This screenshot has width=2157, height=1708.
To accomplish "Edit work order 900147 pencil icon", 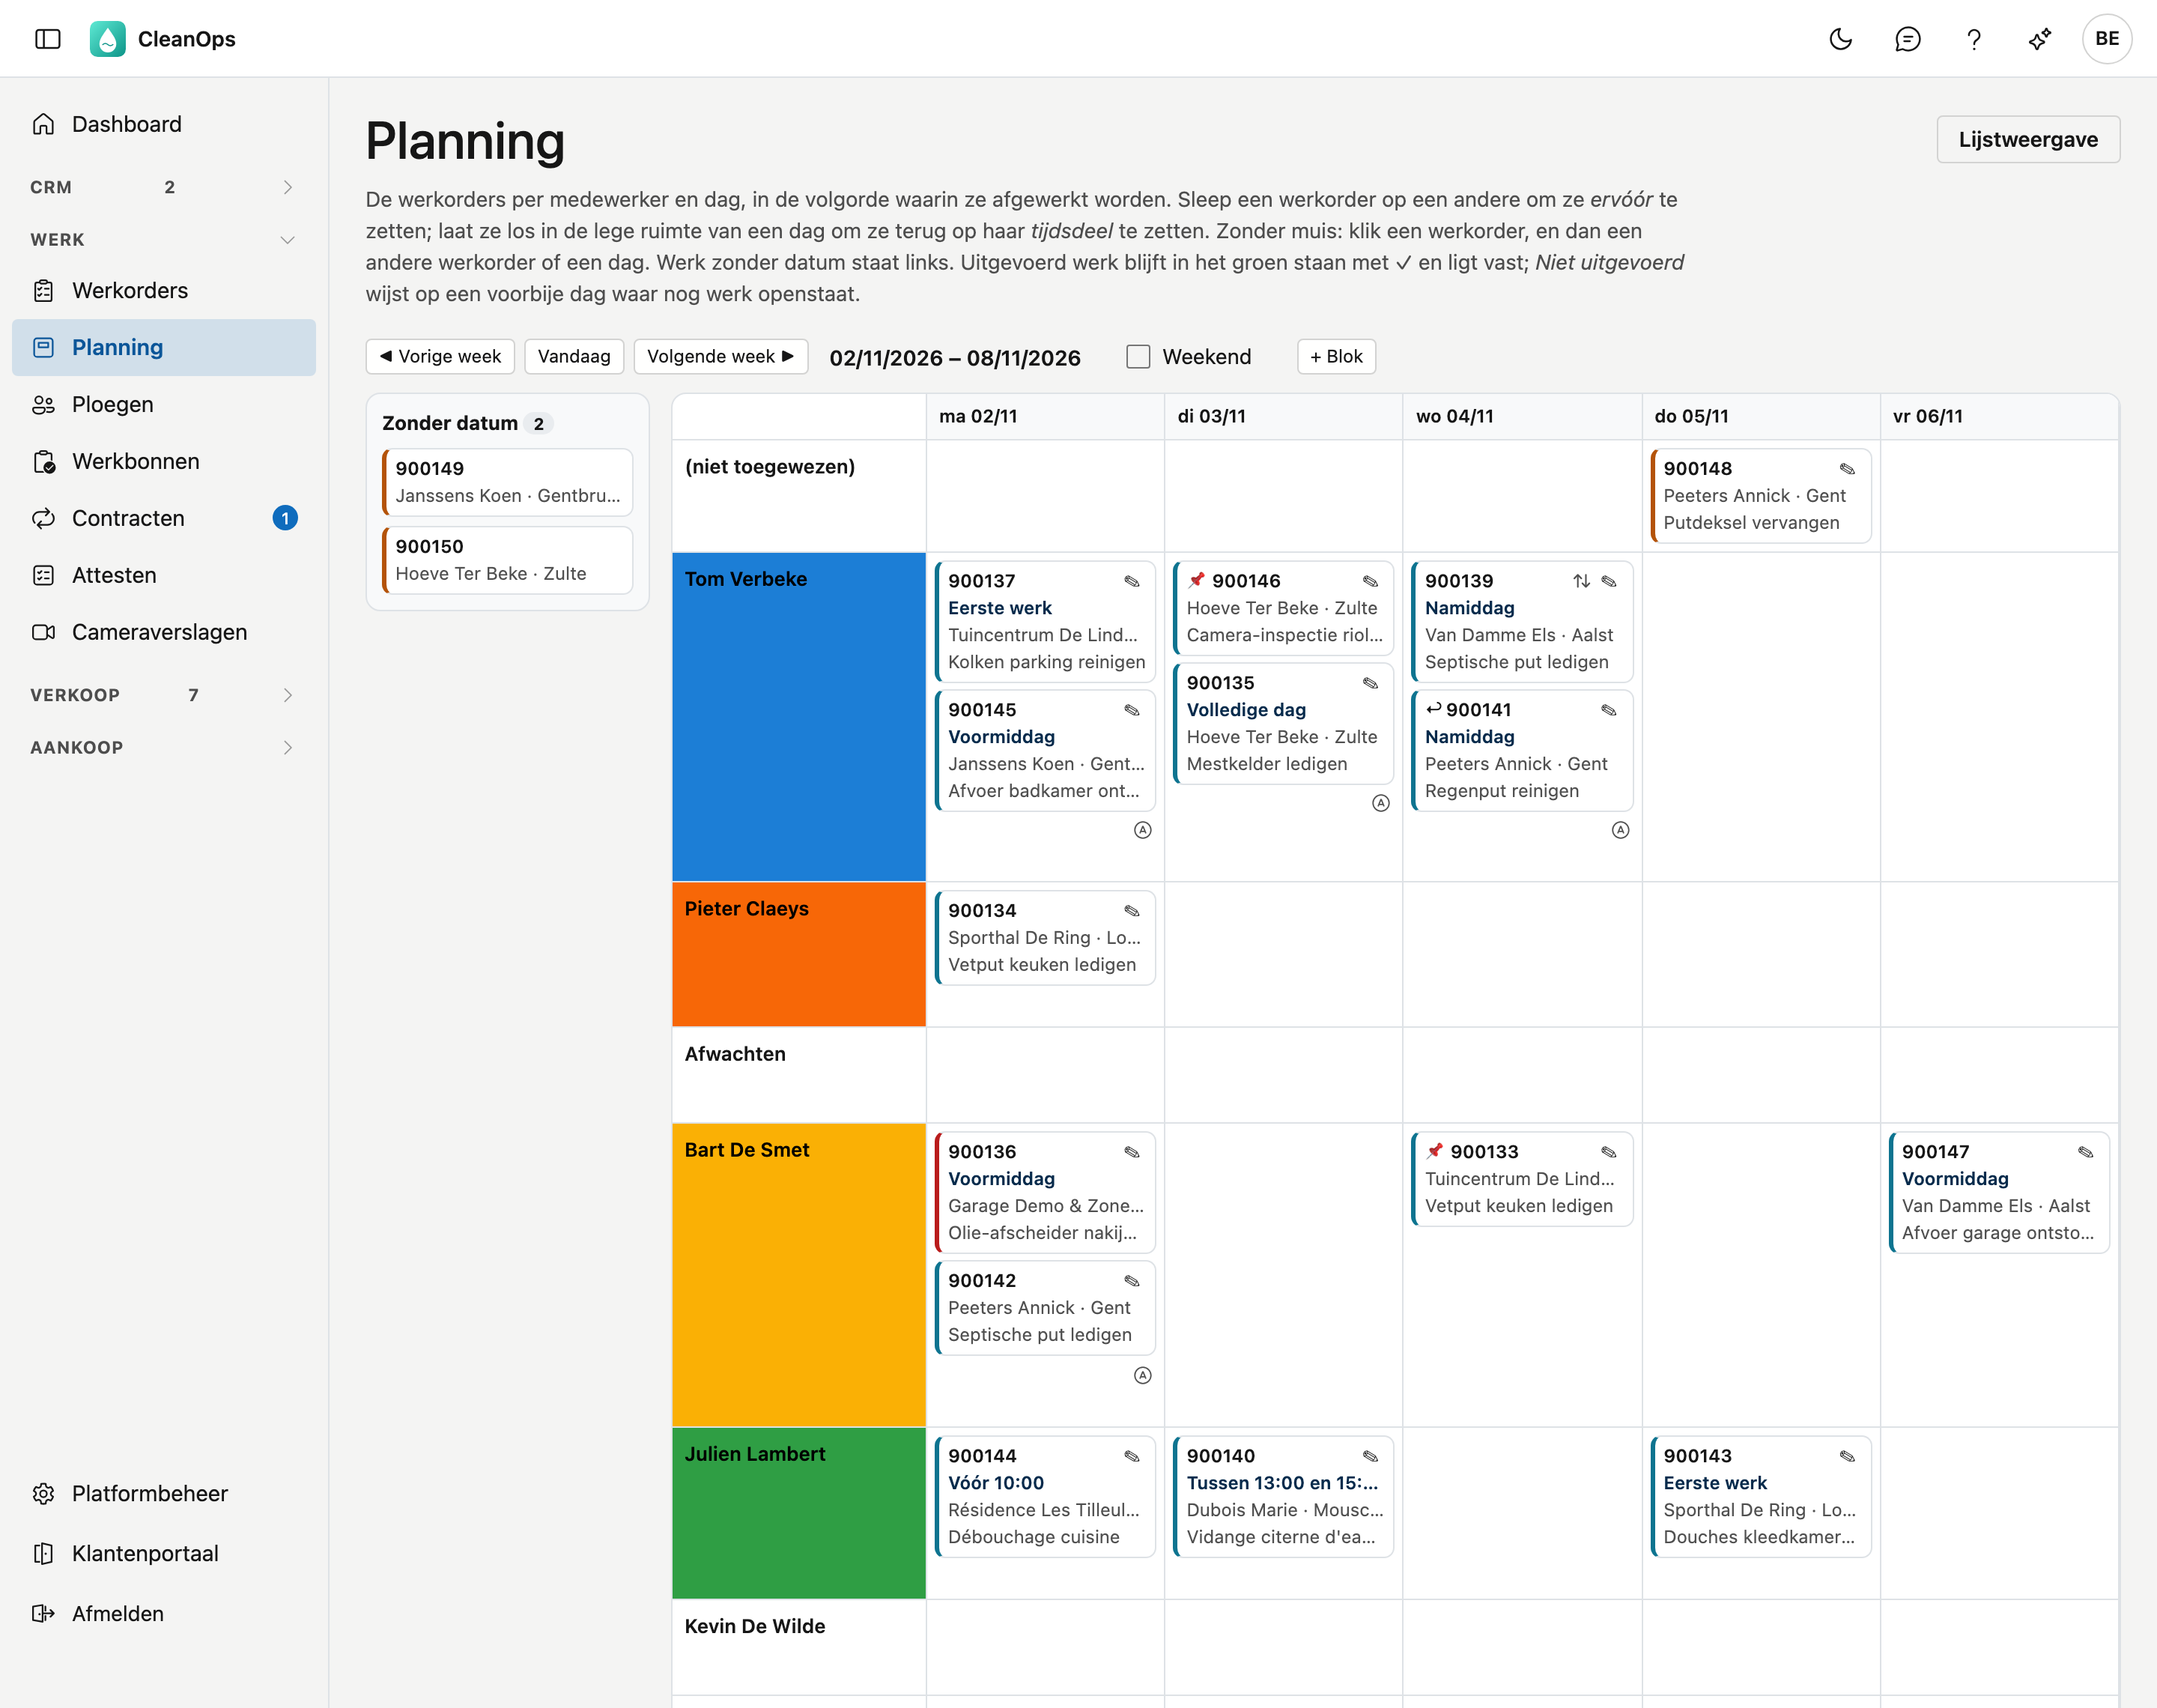I will [2086, 1152].
